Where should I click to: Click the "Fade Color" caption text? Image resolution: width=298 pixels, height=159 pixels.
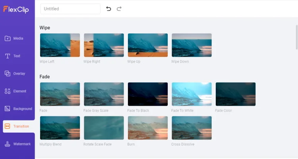point(223,110)
